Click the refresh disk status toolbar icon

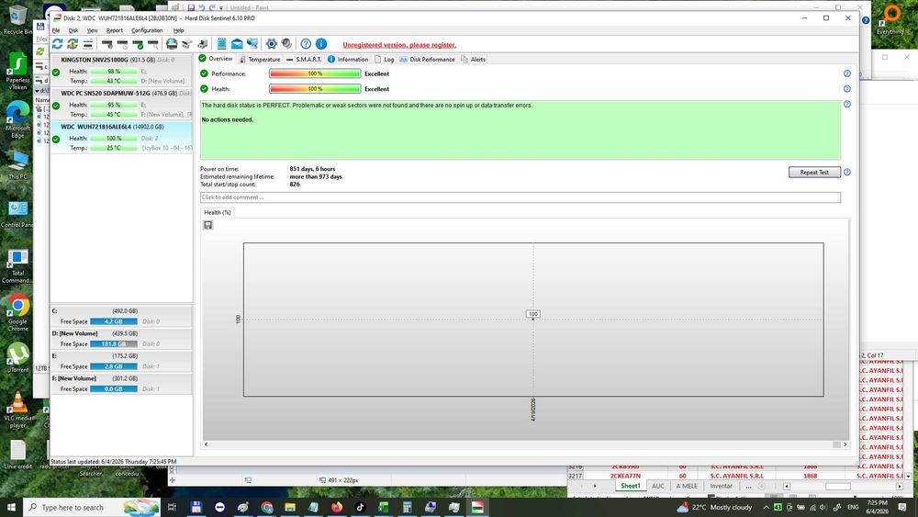57,44
